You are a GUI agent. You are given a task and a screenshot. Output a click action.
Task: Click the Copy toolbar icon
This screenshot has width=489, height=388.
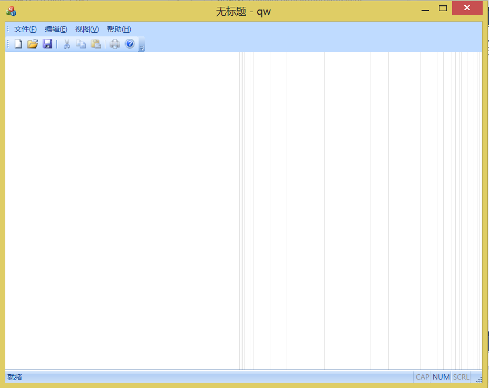point(81,44)
